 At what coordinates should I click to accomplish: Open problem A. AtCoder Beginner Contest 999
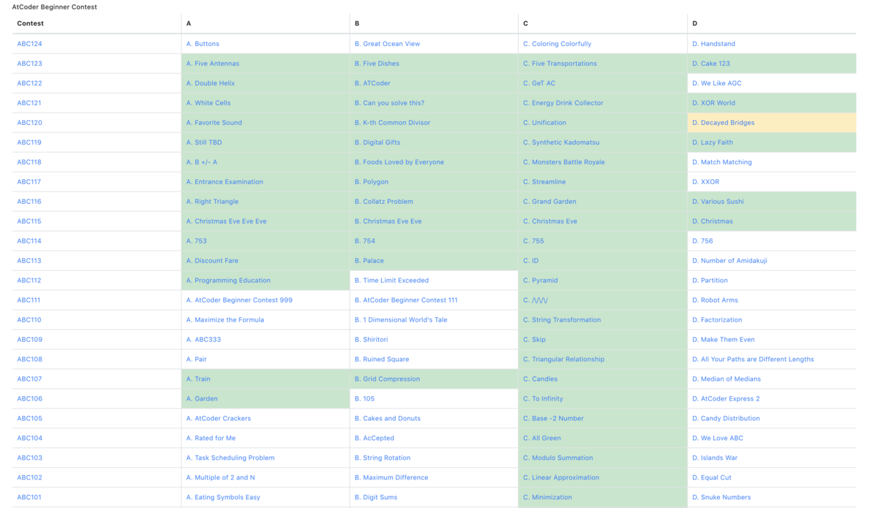tap(239, 300)
